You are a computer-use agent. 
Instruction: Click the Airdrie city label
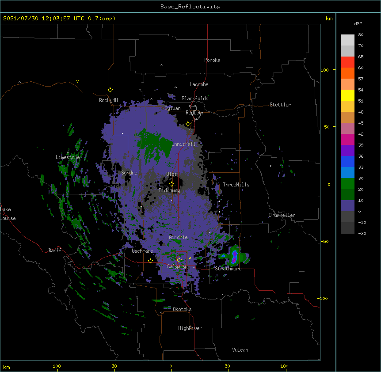179,237
